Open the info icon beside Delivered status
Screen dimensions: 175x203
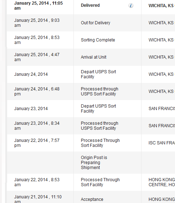click(x=131, y=6)
